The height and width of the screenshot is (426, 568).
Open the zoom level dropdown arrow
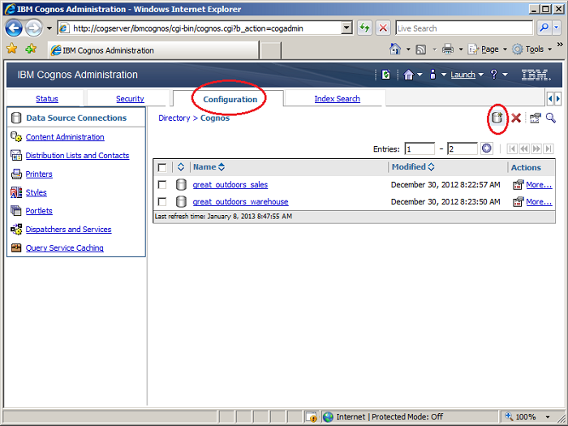coord(548,417)
